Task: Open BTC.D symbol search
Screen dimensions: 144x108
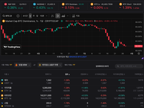Action: tap(7, 16)
